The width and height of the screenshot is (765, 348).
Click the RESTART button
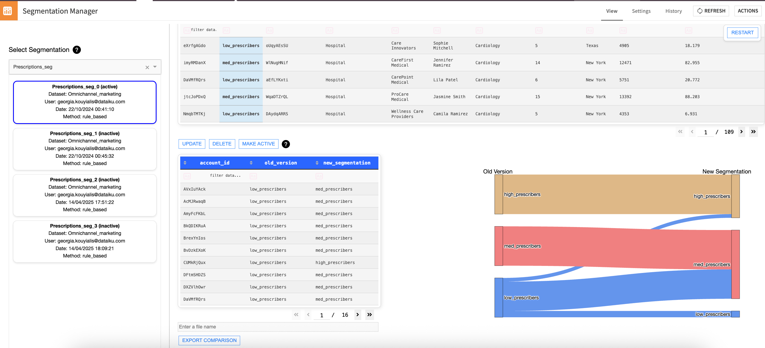742,33
